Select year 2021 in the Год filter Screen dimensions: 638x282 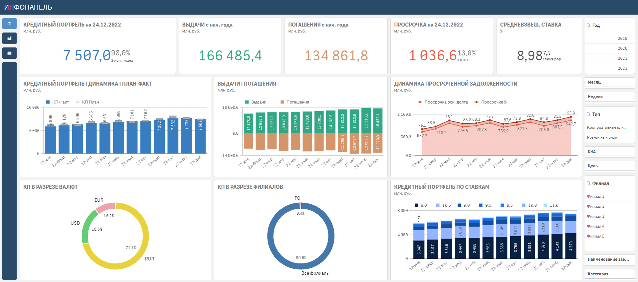610,58
